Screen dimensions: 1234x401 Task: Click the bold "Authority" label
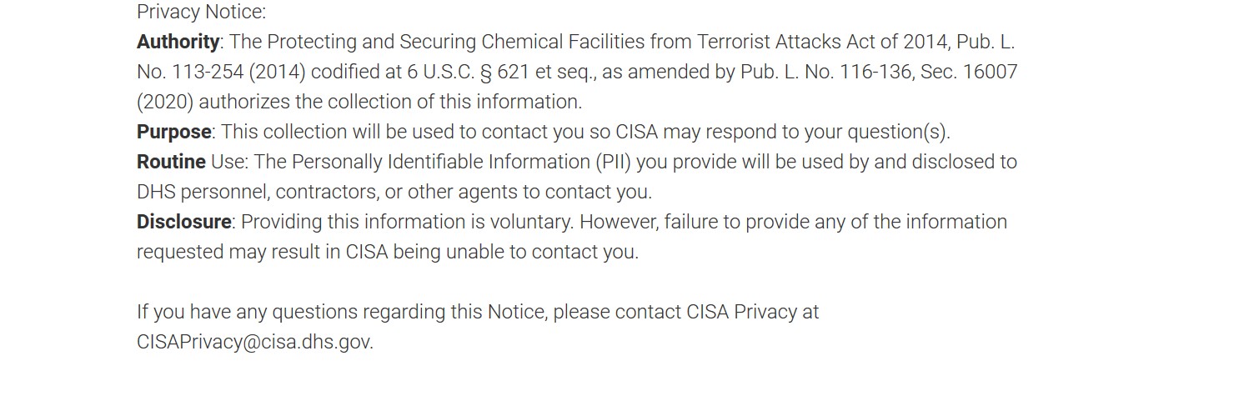(x=178, y=42)
